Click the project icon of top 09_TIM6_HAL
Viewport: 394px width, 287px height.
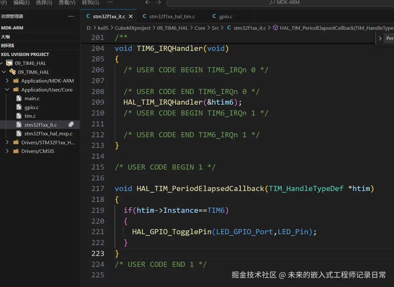coord(9,63)
